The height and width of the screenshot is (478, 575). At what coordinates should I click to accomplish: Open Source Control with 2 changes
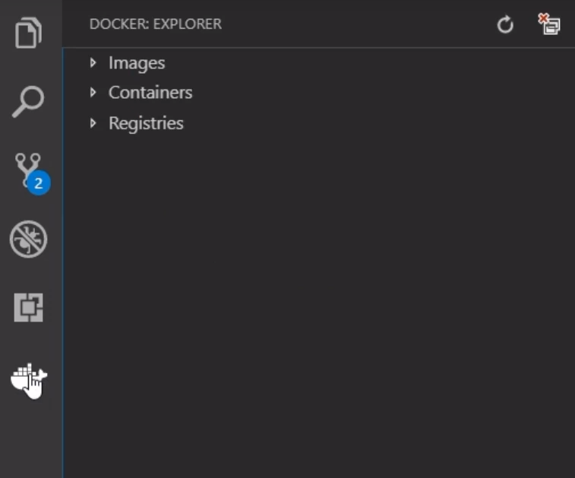click(32, 173)
